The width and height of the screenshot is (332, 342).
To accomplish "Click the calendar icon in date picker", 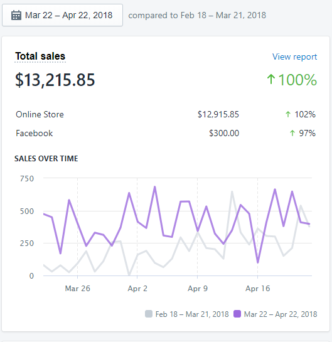I will pyautogui.click(x=16, y=15).
